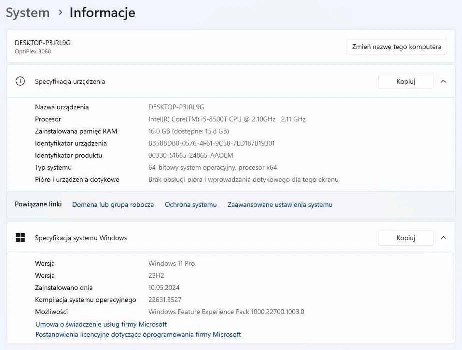Click the Specyfikacja urządzenia heading
462x350 pixels.
(x=70, y=81)
